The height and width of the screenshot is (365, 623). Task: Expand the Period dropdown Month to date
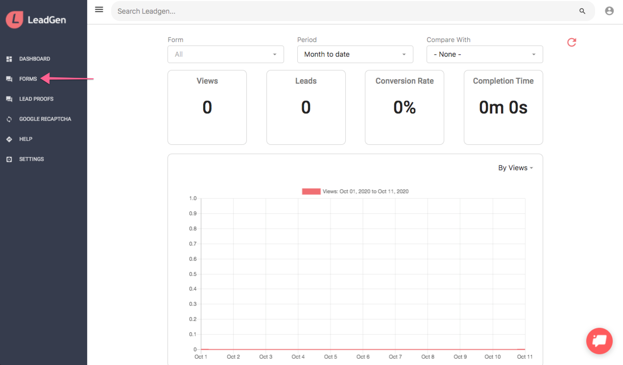pyautogui.click(x=355, y=54)
